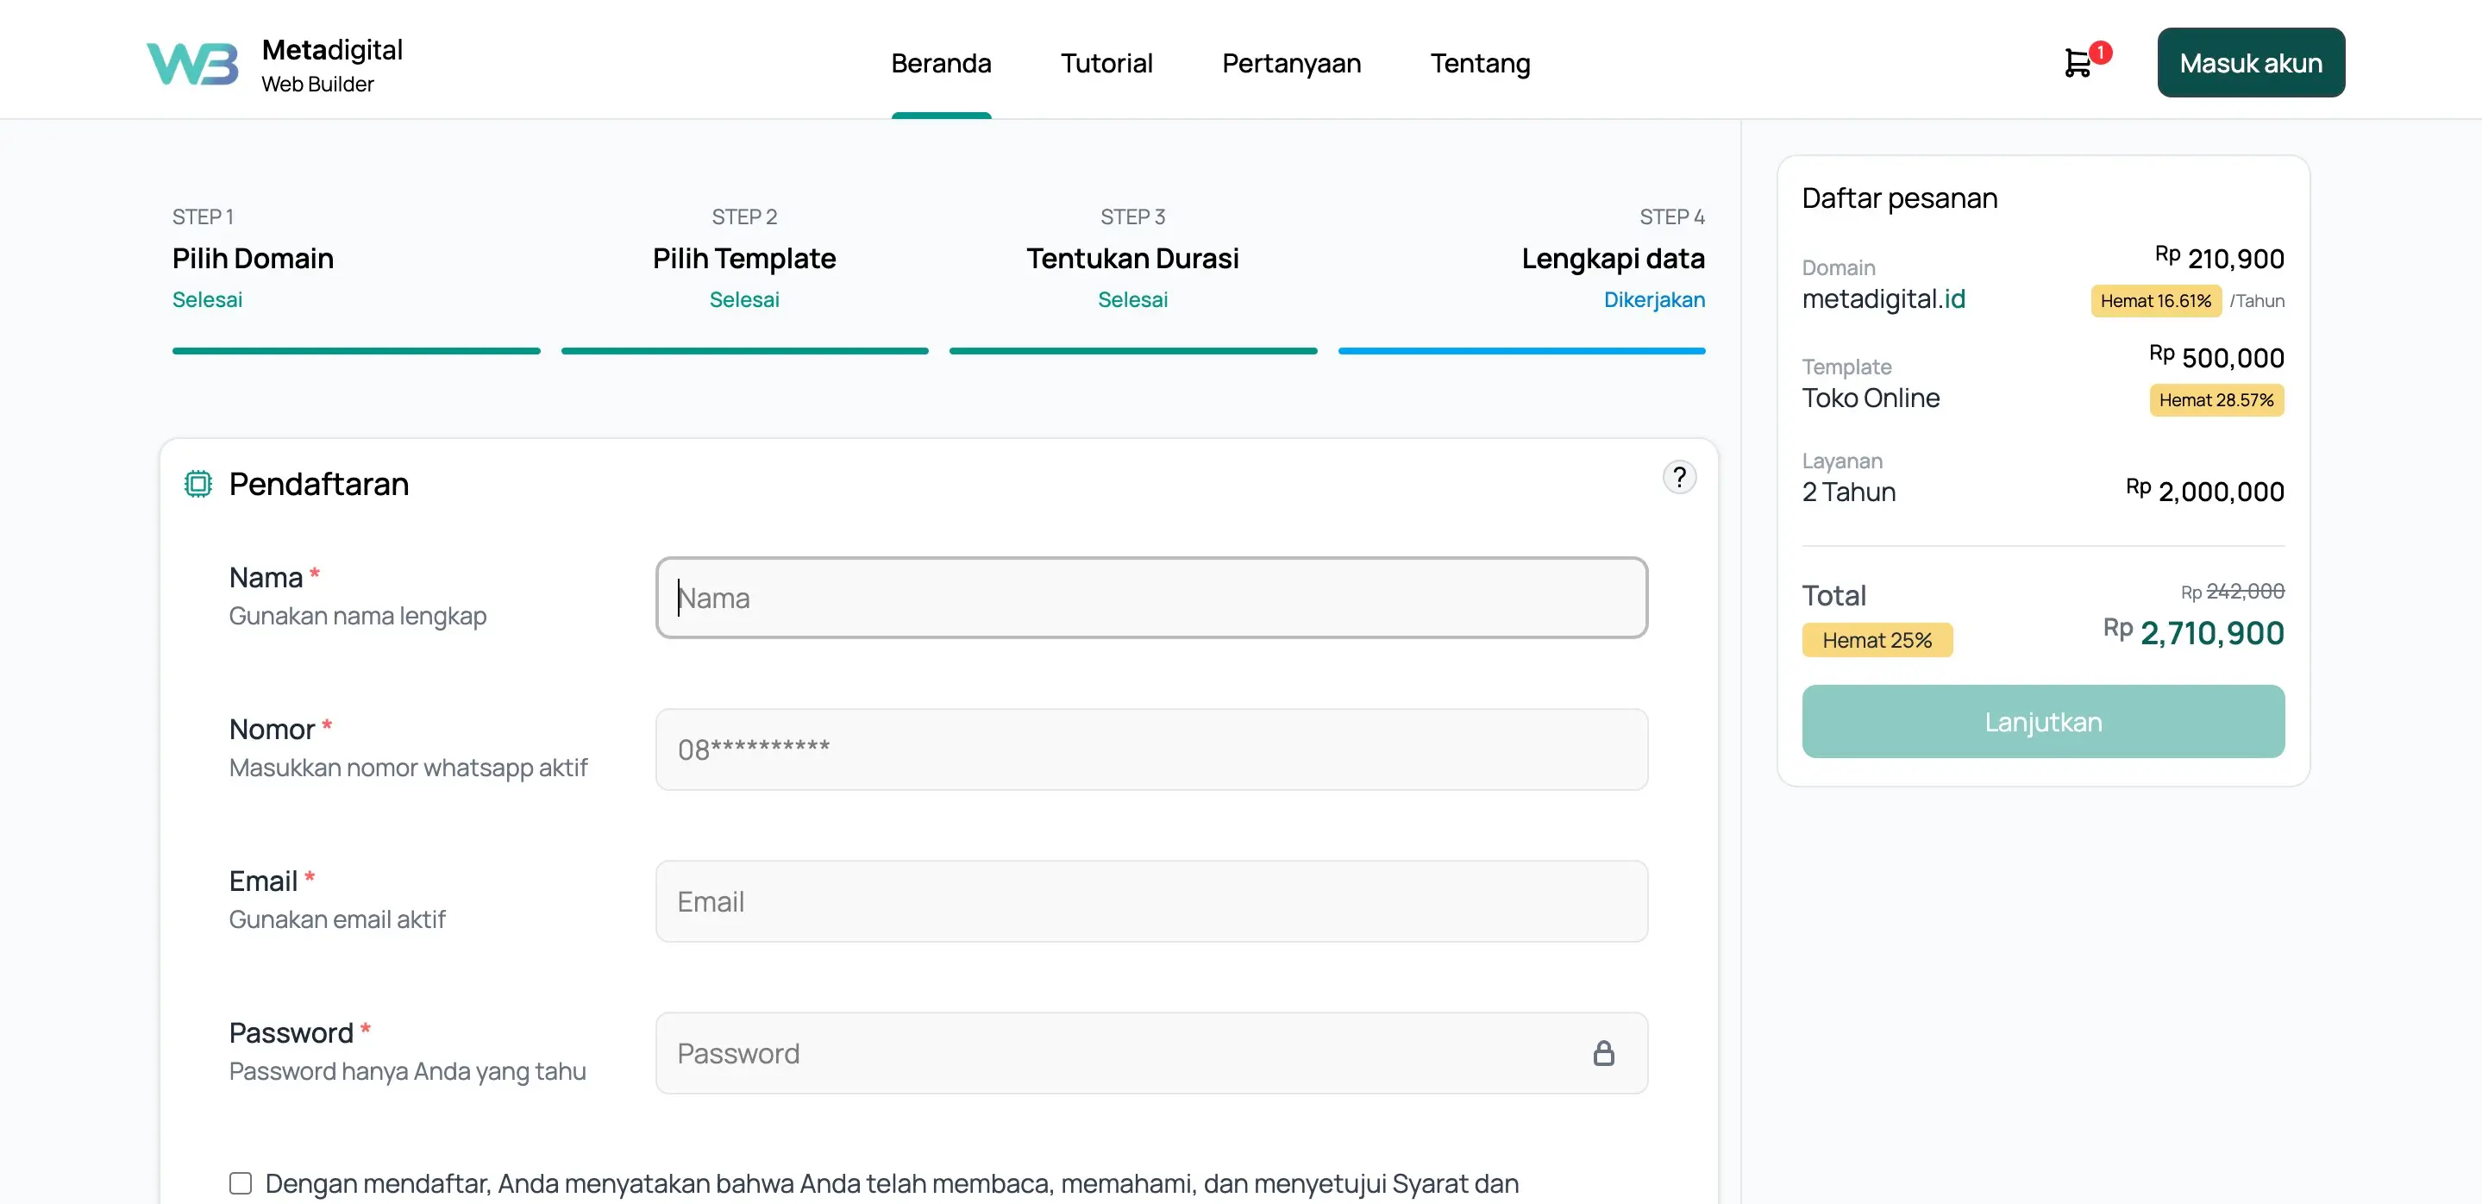Viewport: 2482px width, 1204px height.
Task: Open the Tutorial menu item
Action: pyautogui.click(x=1106, y=64)
